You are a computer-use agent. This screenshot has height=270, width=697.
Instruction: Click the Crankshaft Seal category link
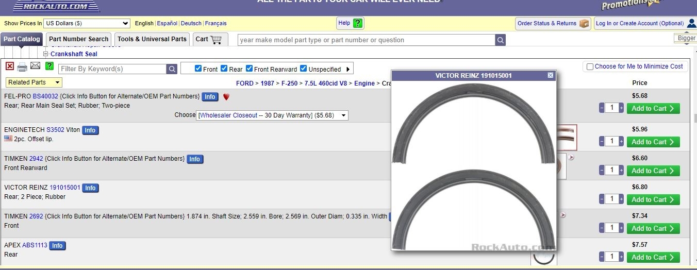74,54
